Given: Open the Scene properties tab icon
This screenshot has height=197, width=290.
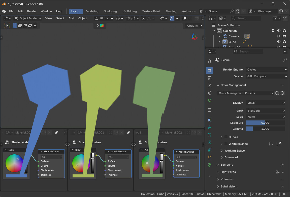Looking at the screenshot, I should pos(209,93).
